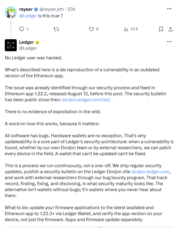
Task: Click the @Ledger handle under the name
Action: [28, 48]
